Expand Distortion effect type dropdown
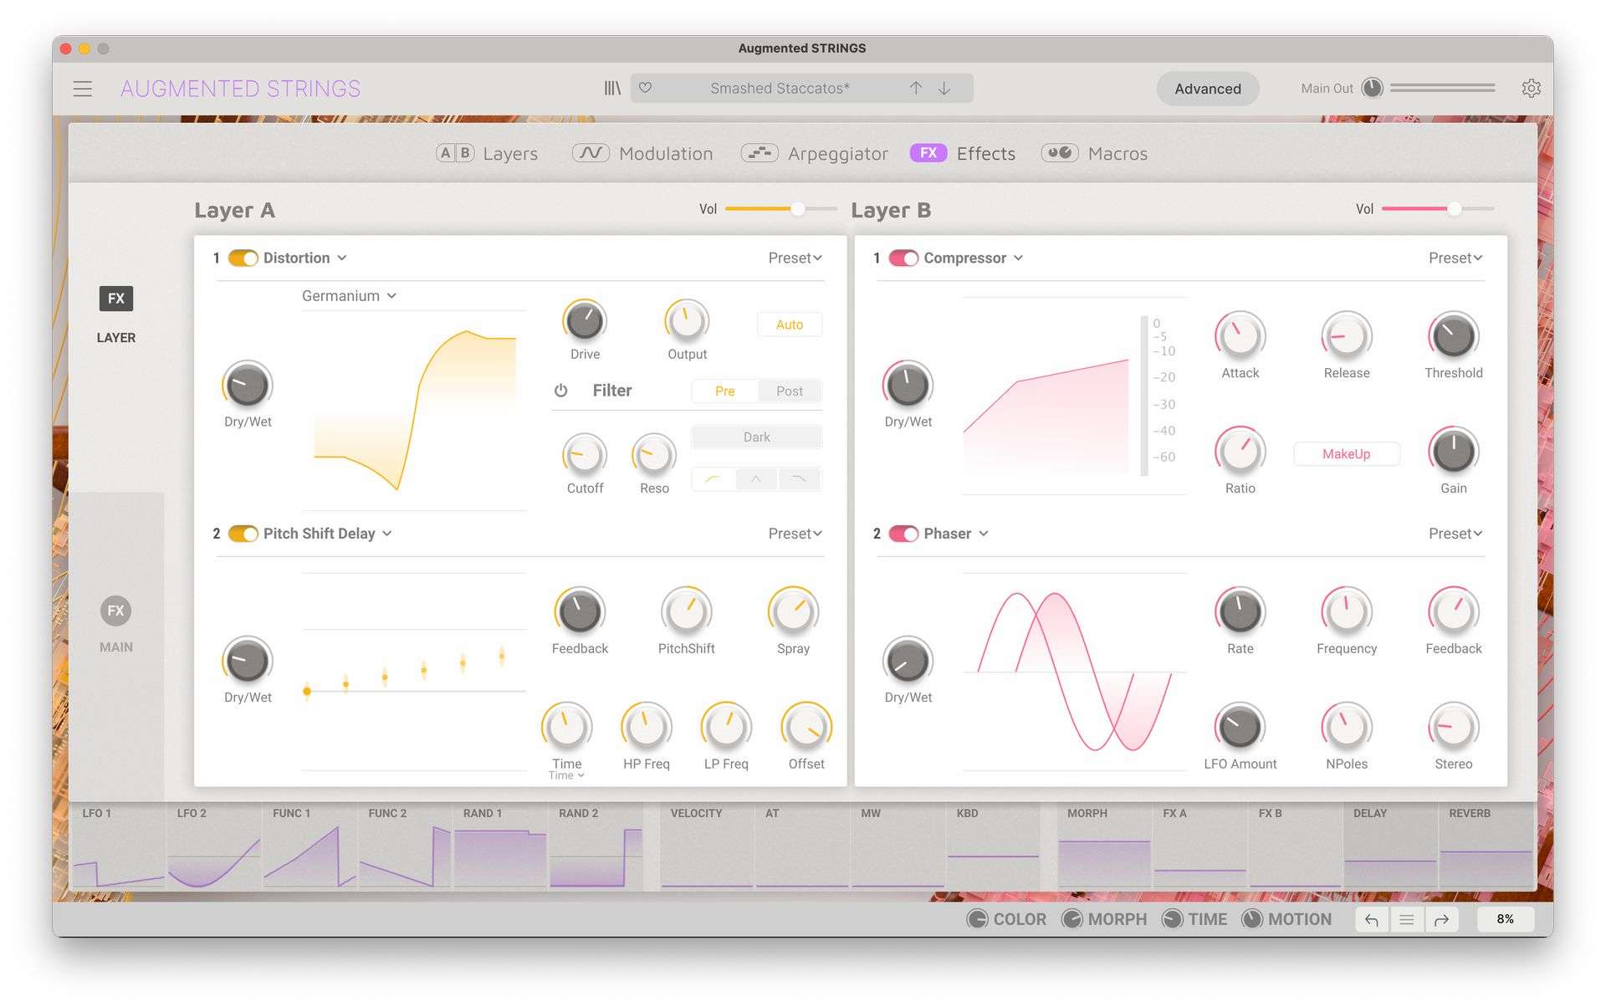 304,258
